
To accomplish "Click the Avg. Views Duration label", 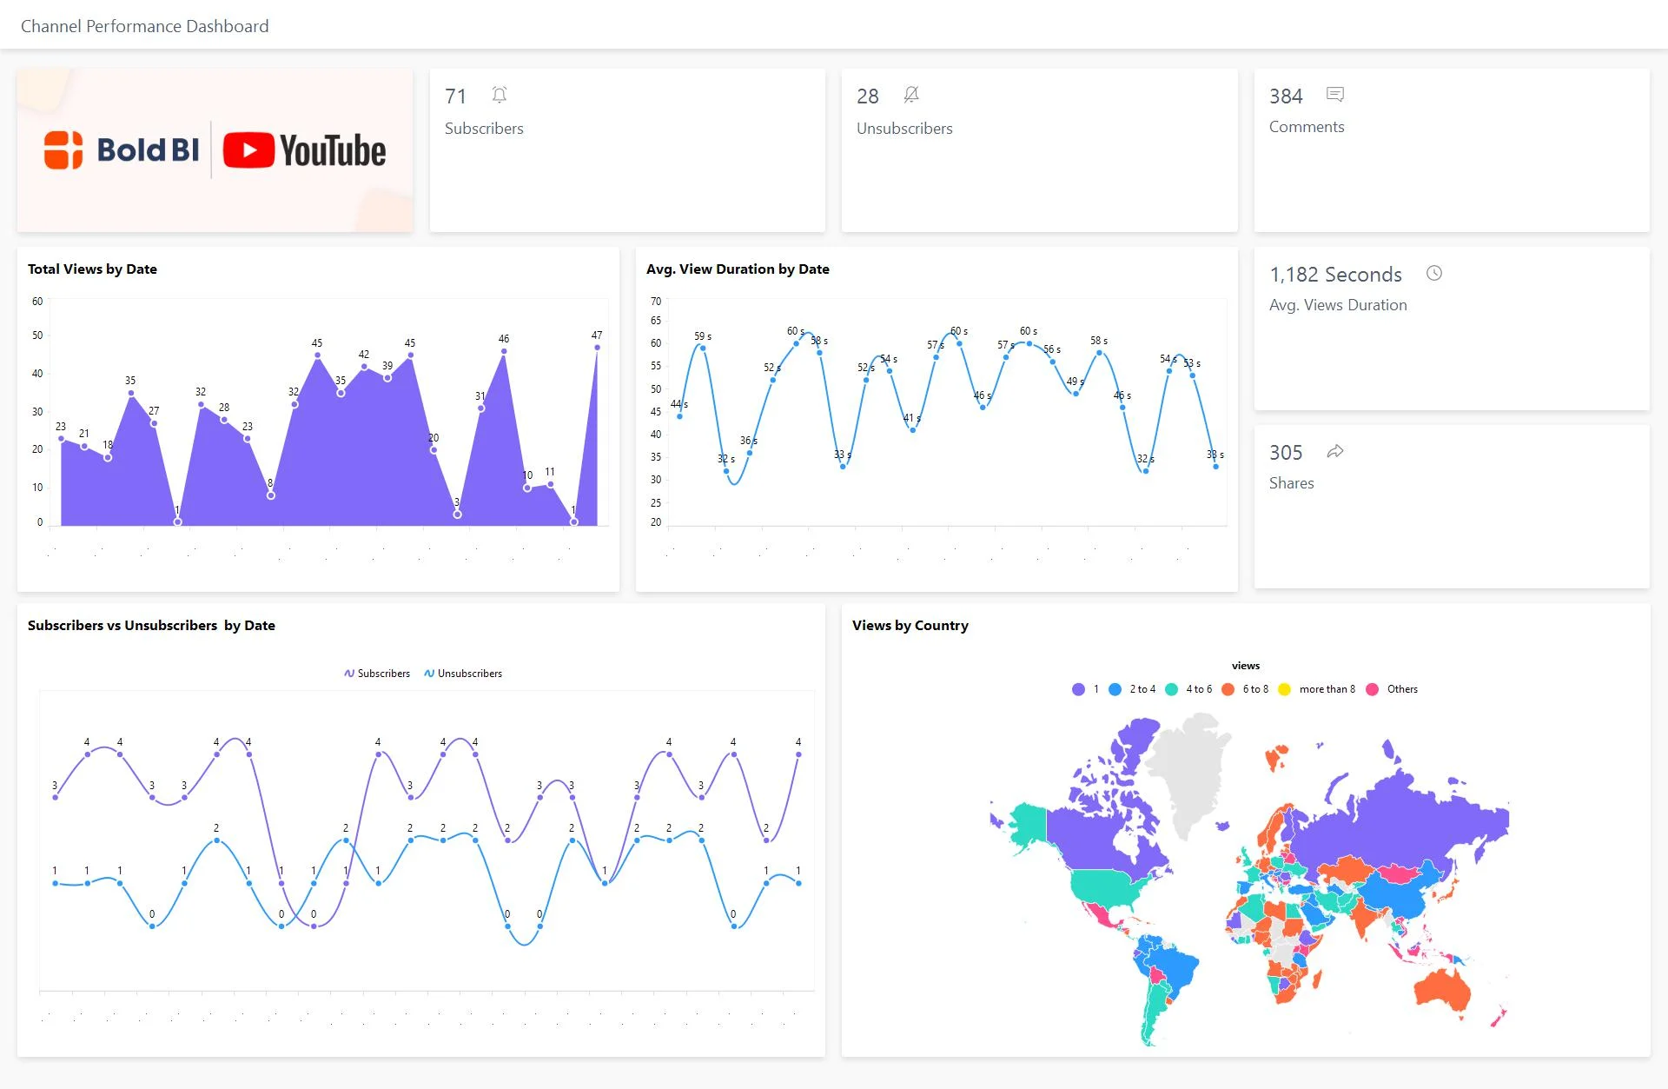I will coord(1338,304).
